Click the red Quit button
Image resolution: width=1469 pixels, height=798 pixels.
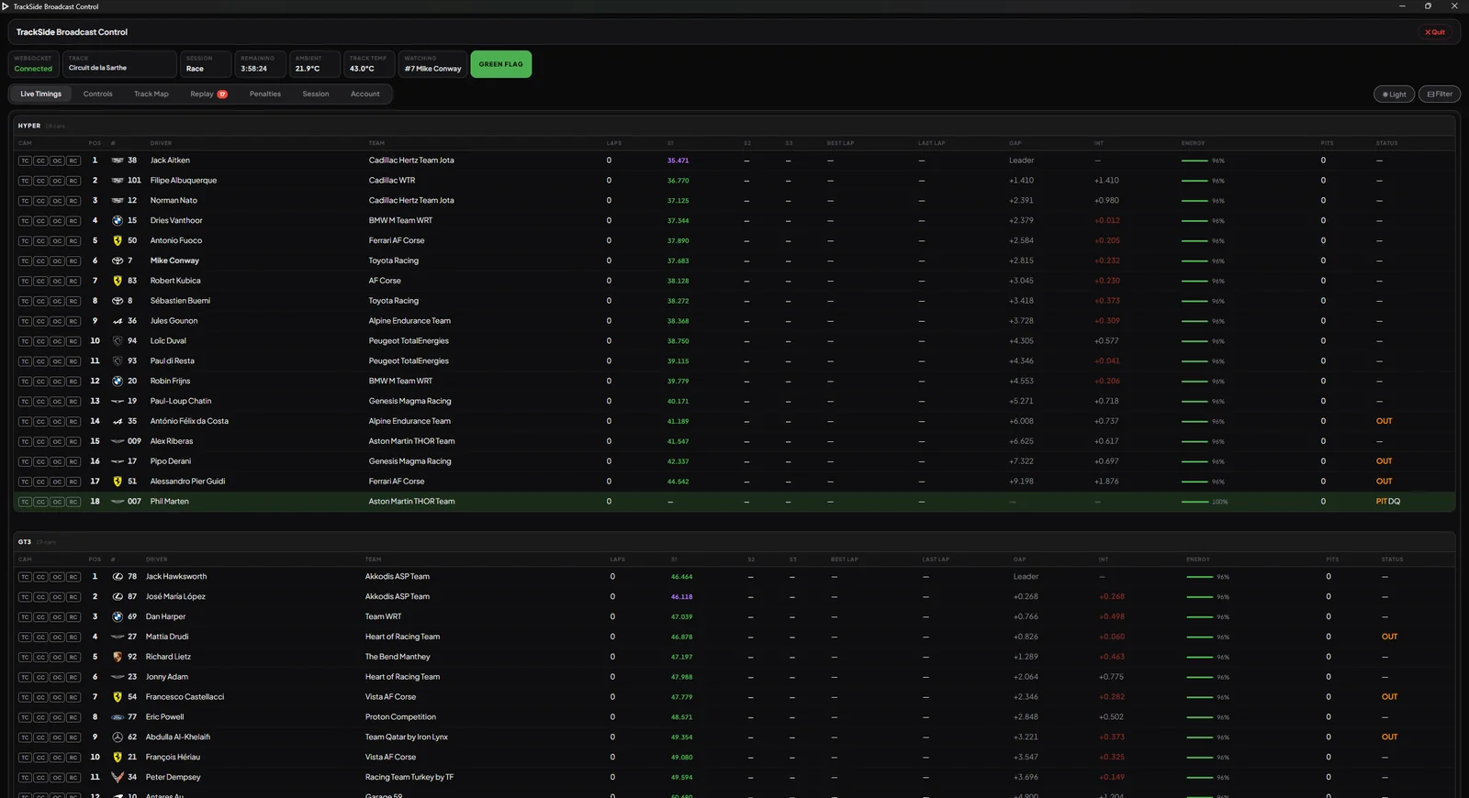[1435, 32]
